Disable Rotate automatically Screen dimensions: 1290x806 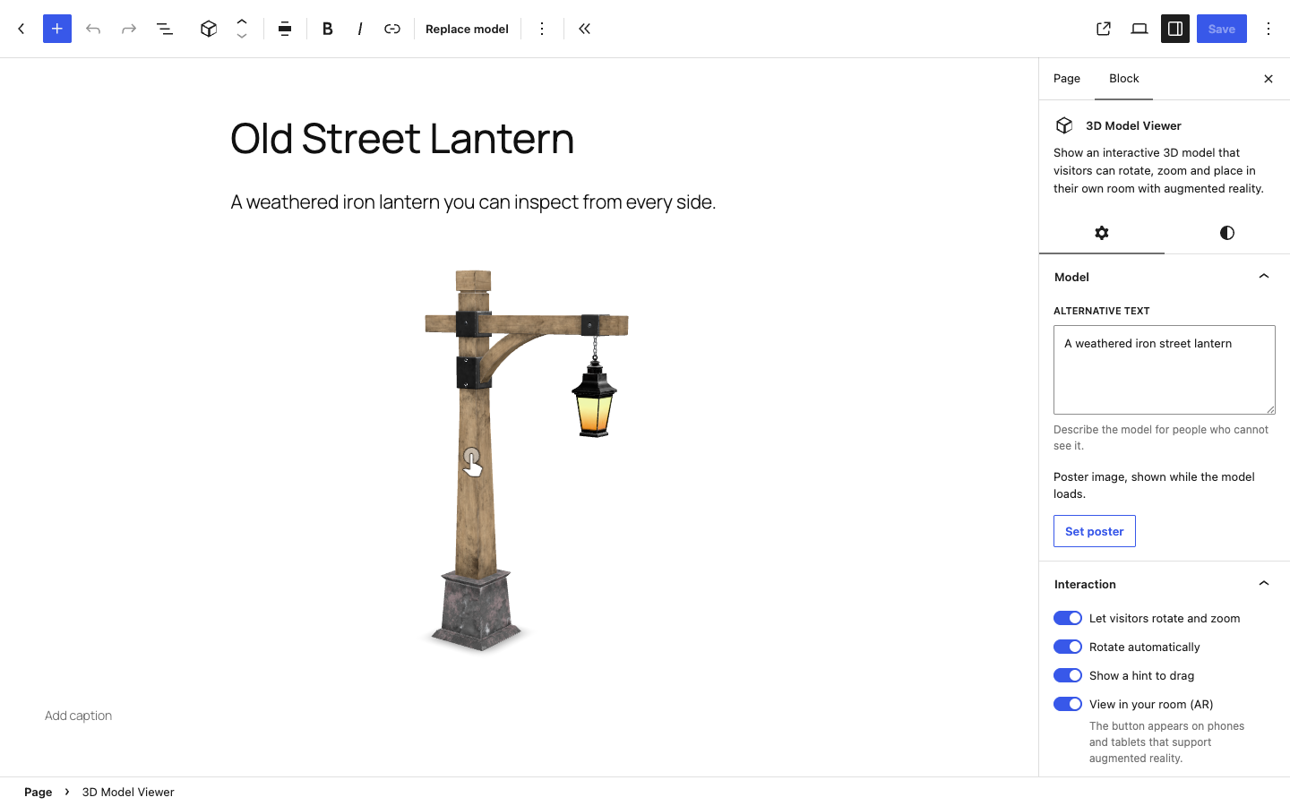coord(1068,647)
